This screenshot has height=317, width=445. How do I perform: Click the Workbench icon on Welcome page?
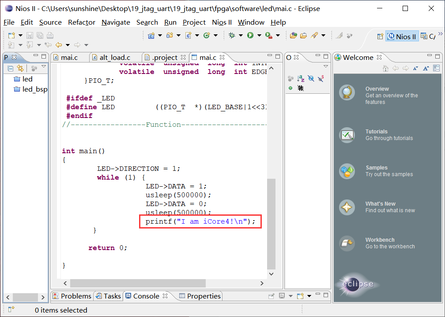point(347,243)
